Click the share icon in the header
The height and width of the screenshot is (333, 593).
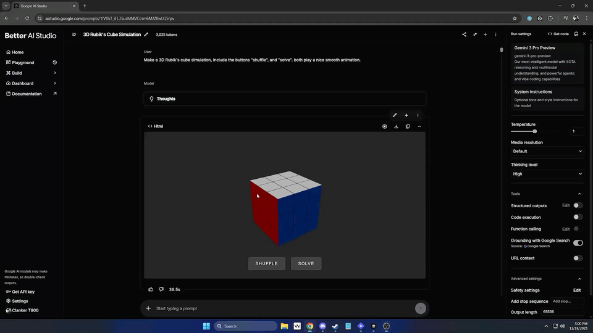tap(464, 35)
